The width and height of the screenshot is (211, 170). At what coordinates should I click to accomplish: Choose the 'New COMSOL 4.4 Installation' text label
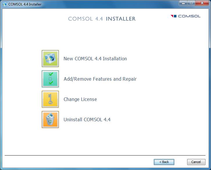click(x=95, y=59)
